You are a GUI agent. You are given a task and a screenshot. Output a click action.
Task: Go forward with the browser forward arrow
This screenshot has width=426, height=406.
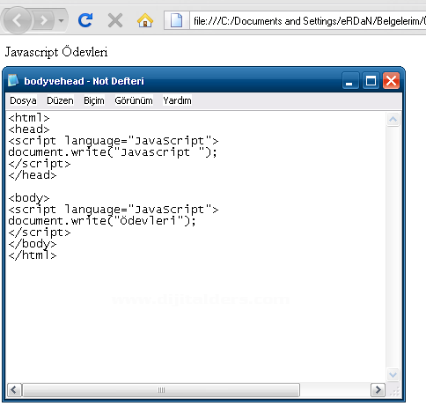tap(43, 20)
